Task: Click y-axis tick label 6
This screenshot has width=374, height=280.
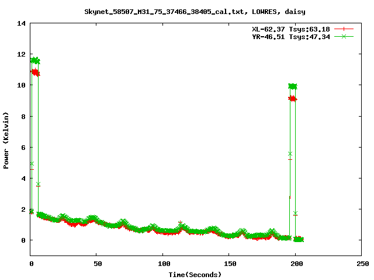Action: pos(23,148)
